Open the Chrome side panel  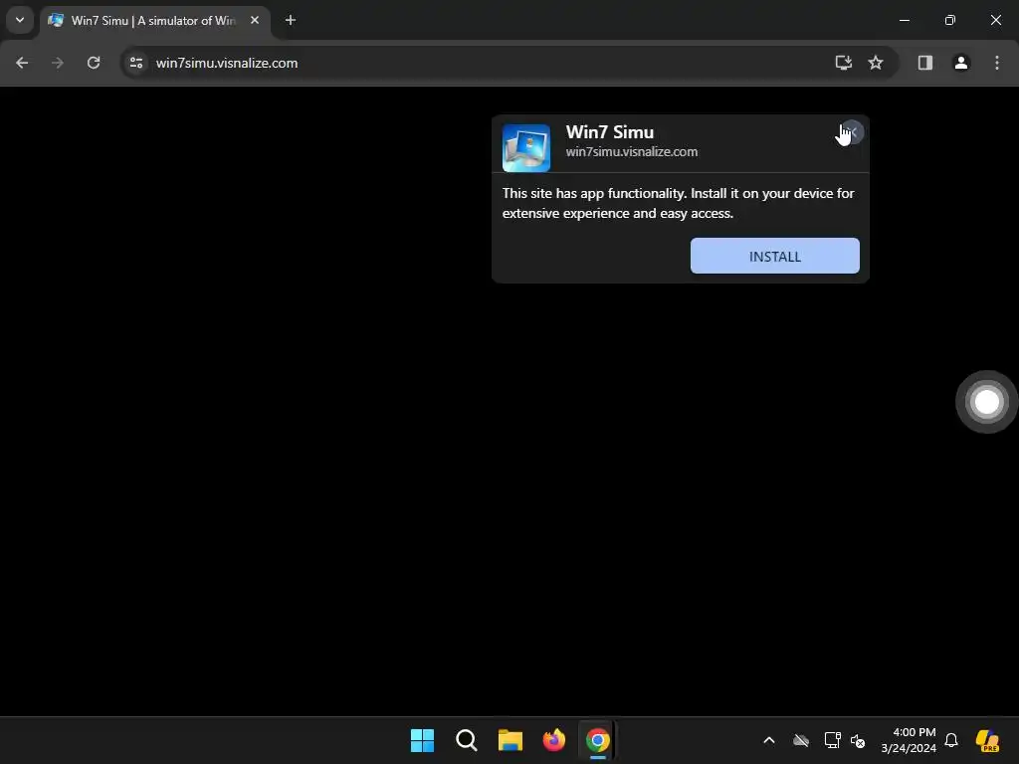coord(925,63)
